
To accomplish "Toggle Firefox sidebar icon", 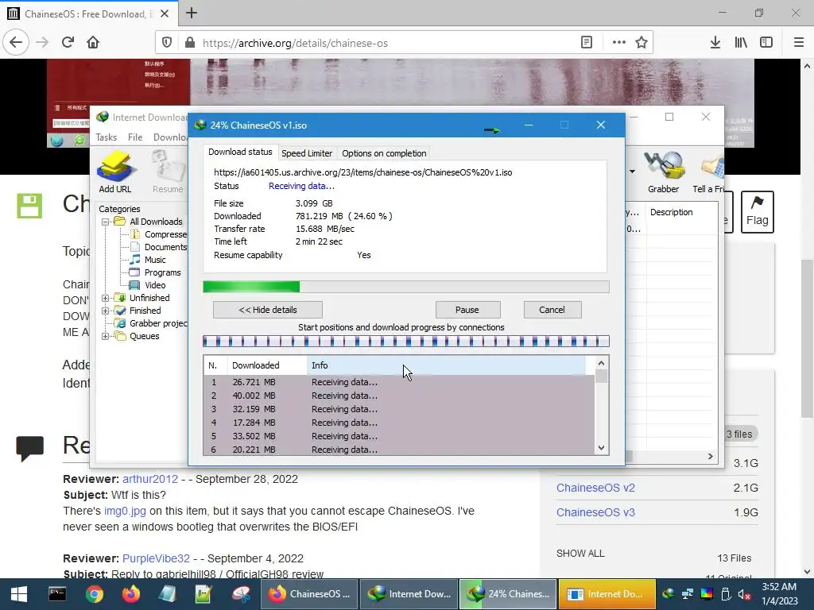I will tap(766, 43).
